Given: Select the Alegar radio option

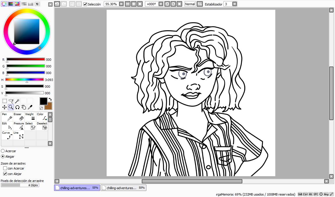Looking at the screenshot, I should (3, 157).
